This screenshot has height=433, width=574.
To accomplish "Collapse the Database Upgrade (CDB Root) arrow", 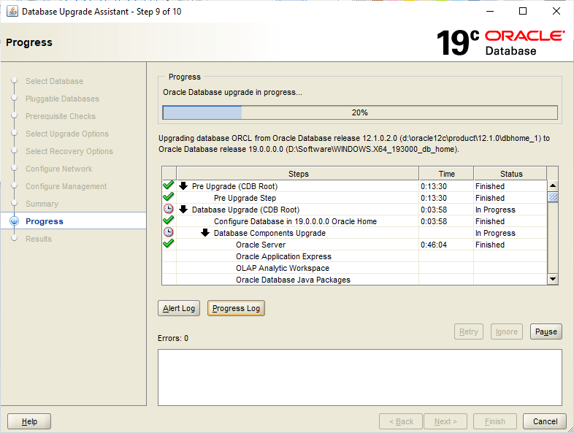I will [183, 210].
